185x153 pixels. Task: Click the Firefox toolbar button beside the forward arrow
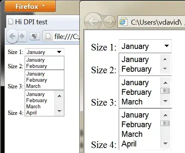[x=35, y=36]
